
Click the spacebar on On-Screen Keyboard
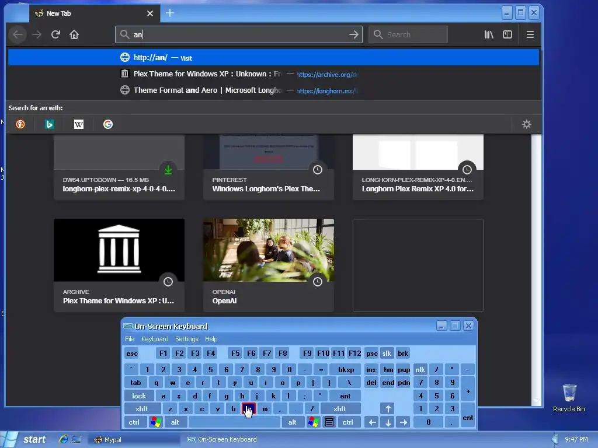click(x=235, y=422)
